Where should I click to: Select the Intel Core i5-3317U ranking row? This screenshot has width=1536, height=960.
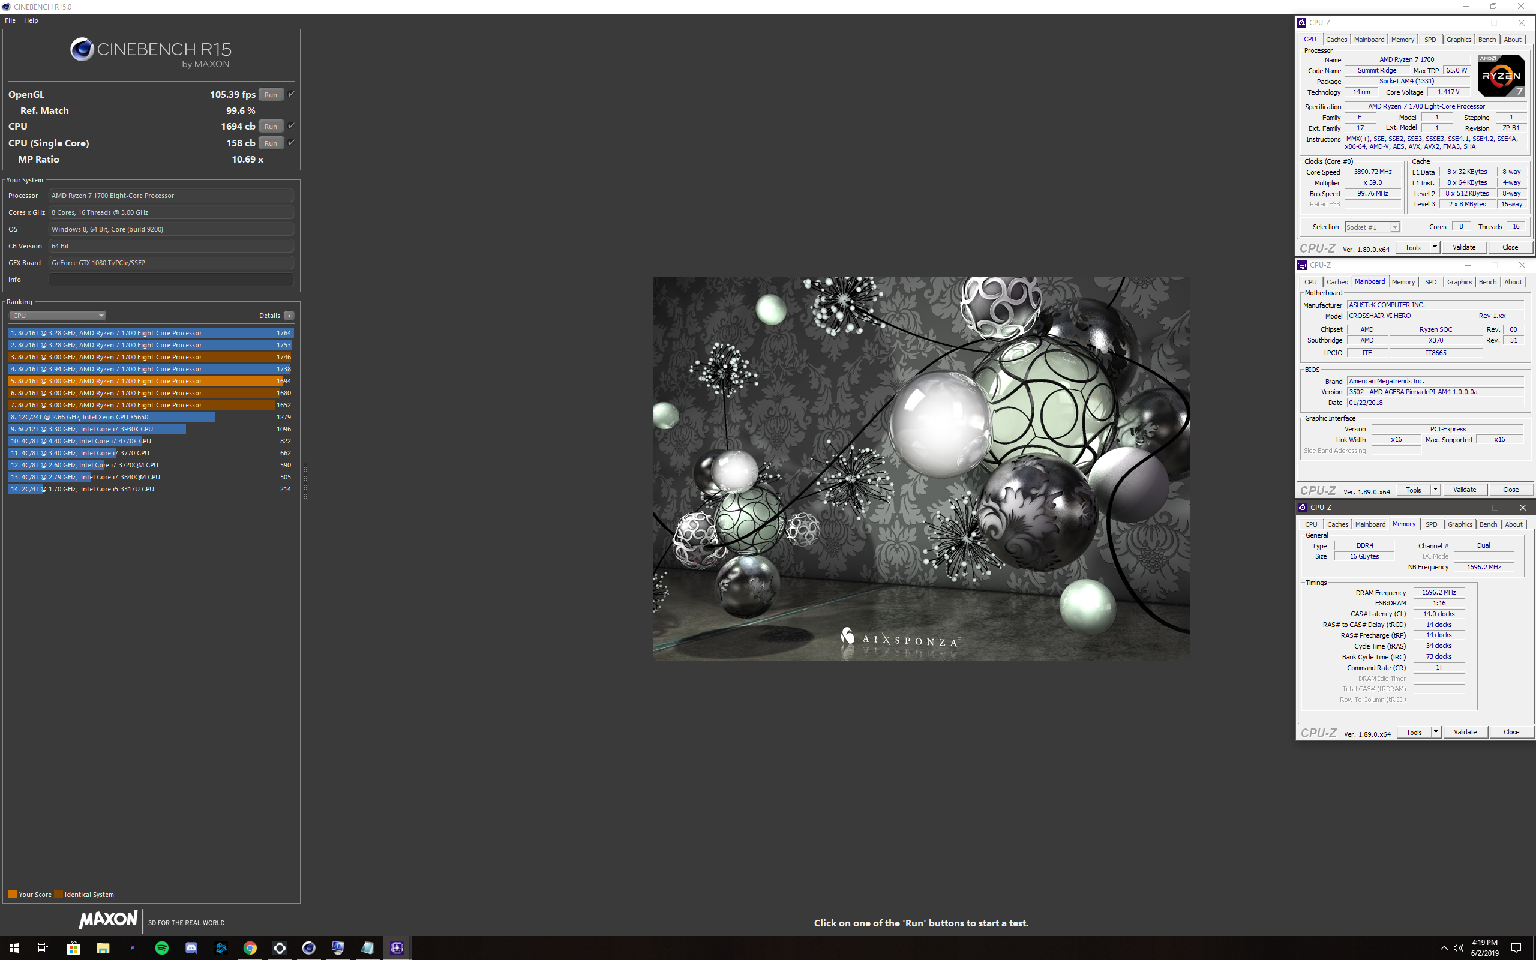[151, 489]
